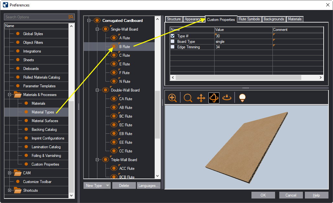Click the locked rotation tool icon
This screenshot has height=203, width=333.
pyautogui.click(x=227, y=98)
